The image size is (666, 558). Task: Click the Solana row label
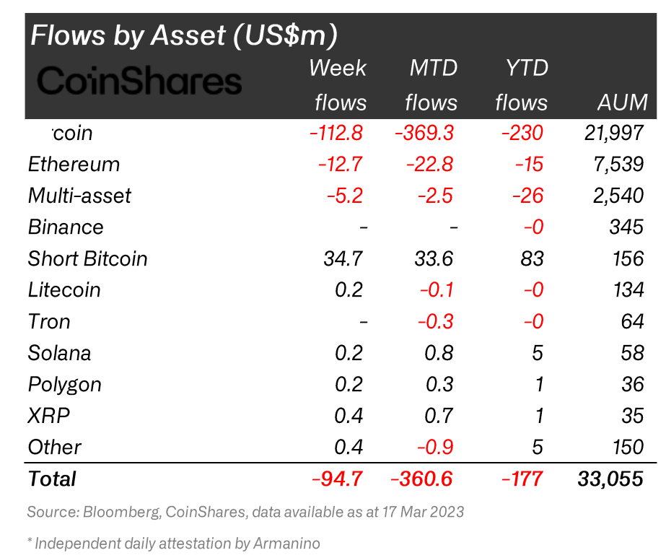point(60,353)
